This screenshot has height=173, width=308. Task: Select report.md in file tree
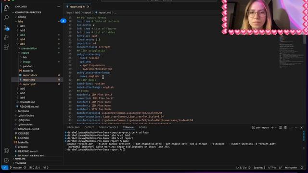click(29, 80)
